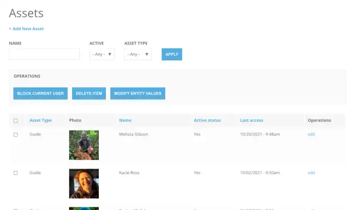The width and height of the screenshot is (356, 210).
Task: Open the Active filter dropdown
Action: [102, 54]
